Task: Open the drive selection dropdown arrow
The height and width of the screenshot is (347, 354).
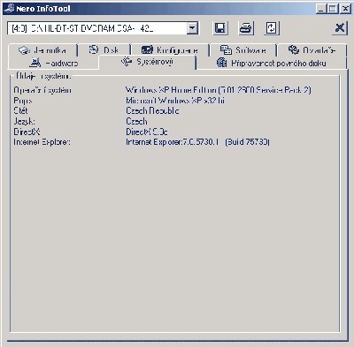Action: (192, 28)
